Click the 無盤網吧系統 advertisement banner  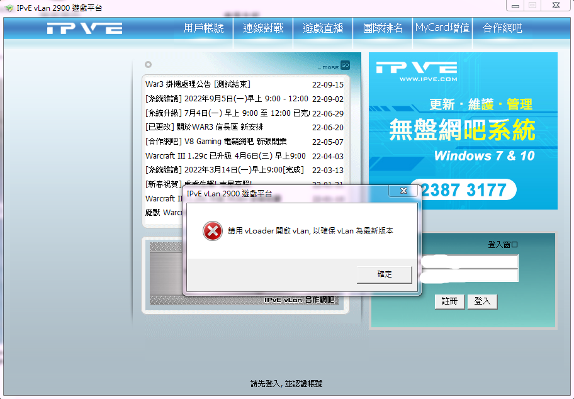(463, 131)
